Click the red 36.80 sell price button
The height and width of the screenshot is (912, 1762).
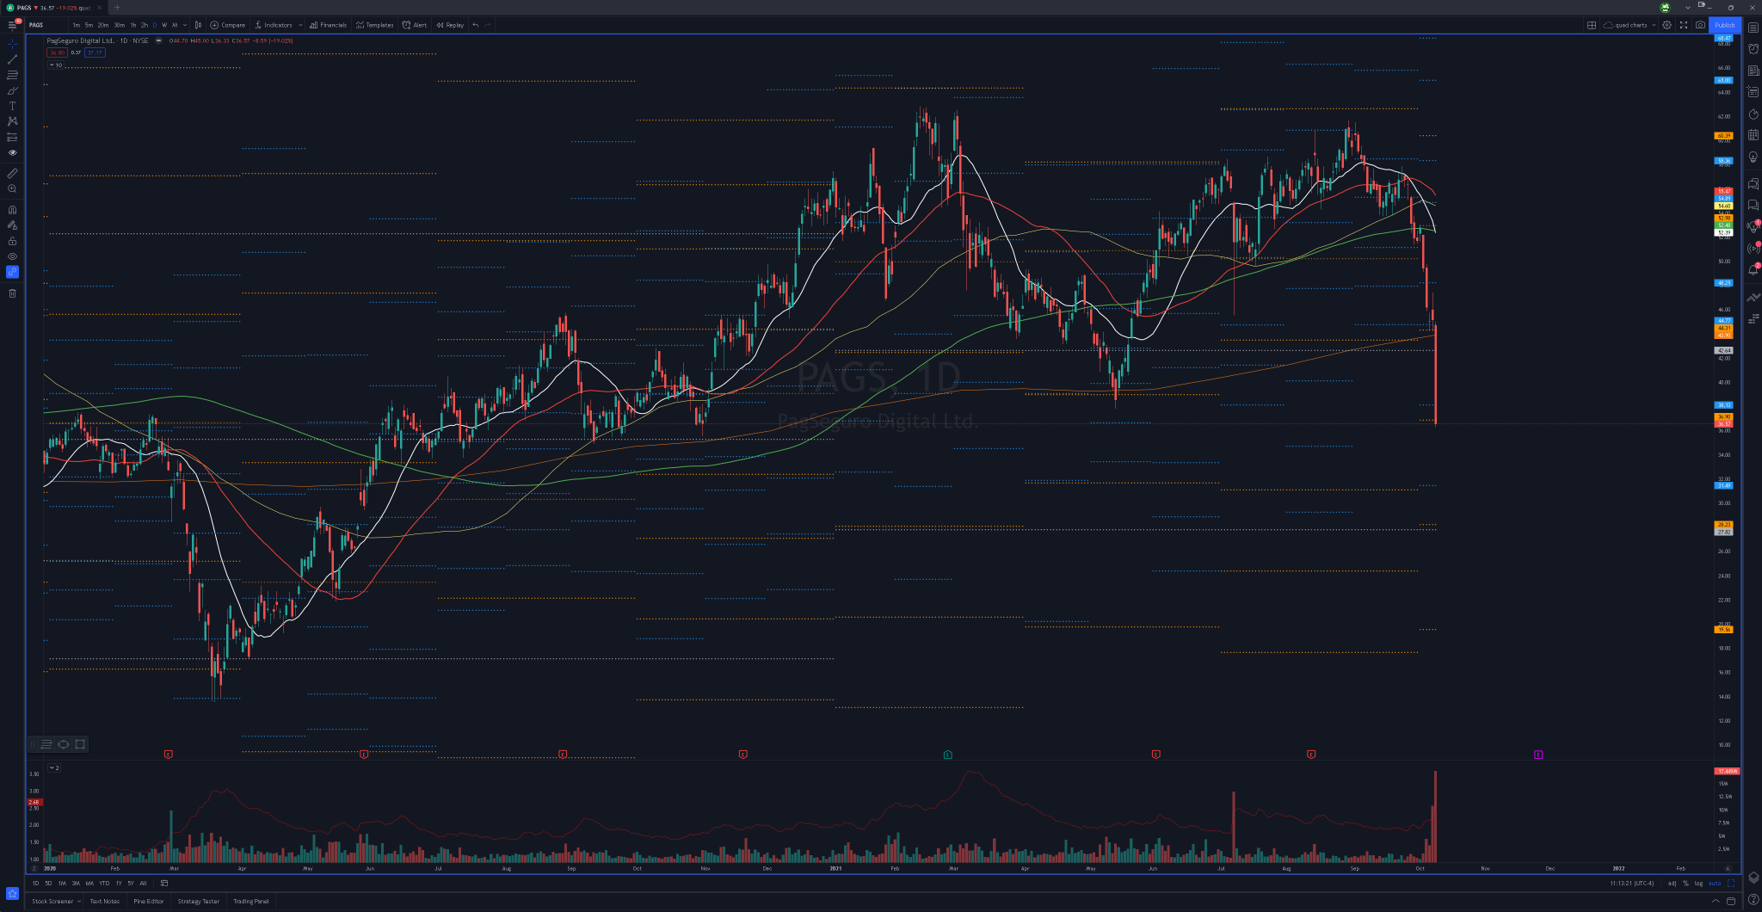57,52
